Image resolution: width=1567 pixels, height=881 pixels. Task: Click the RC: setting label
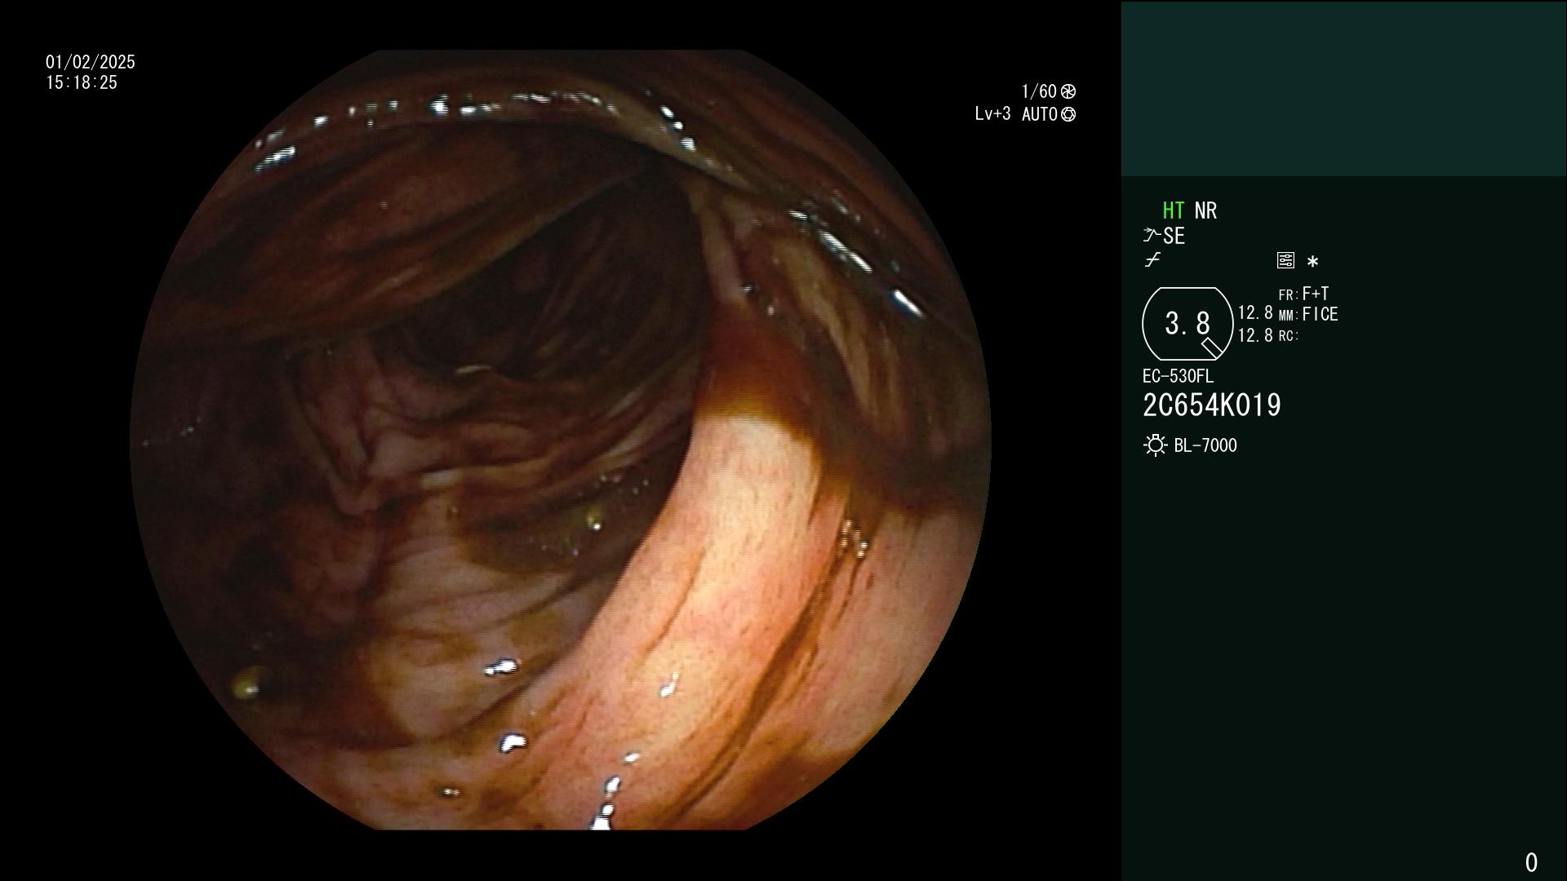(1289, 335)
